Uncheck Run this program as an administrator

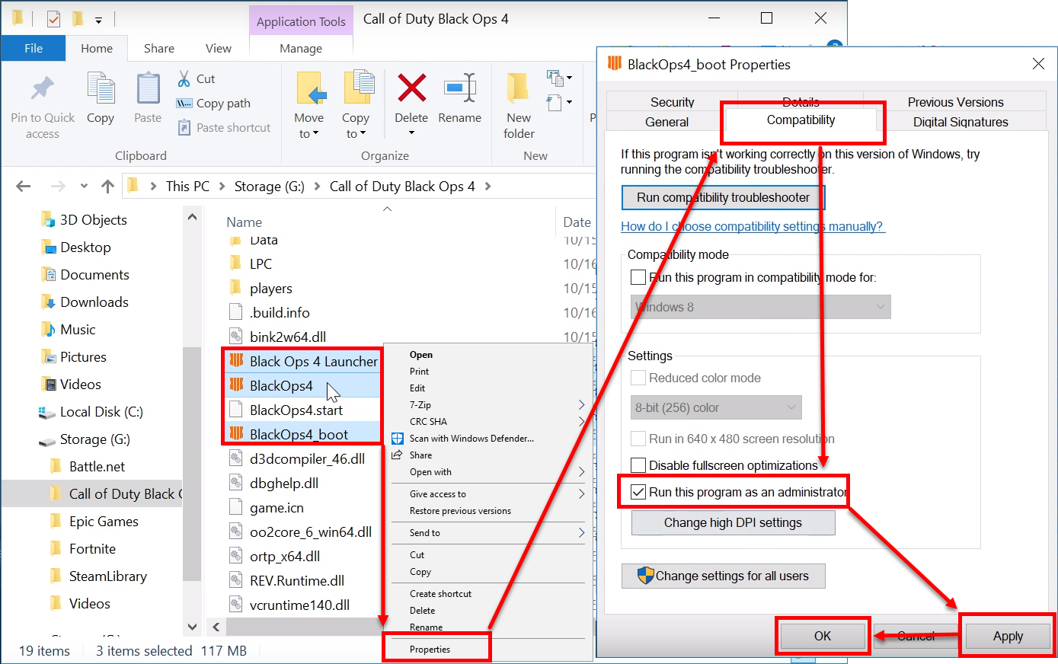638,493
